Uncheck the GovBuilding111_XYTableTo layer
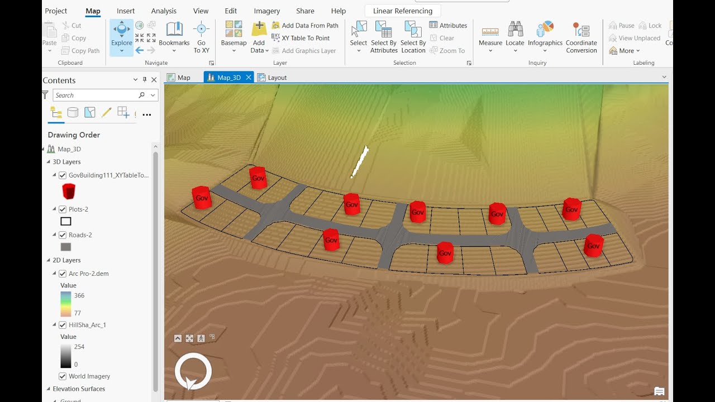The width and height of the screenshot is (715, 402). [63, 175]
